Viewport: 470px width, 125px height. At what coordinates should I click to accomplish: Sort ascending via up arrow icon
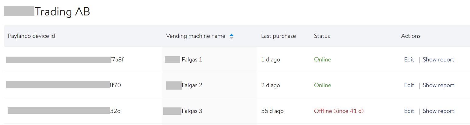click(x=231, y=35)
